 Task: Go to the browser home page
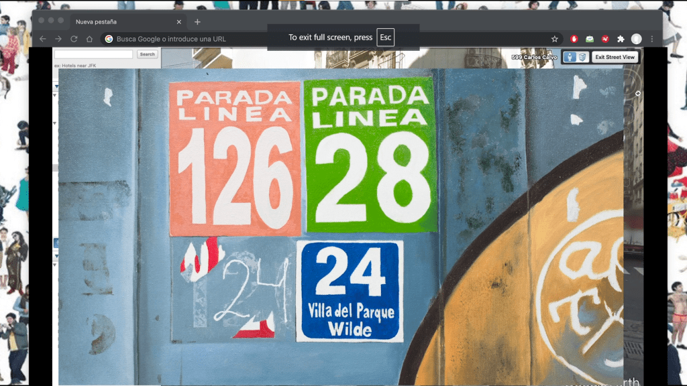(x=89, y=39)
